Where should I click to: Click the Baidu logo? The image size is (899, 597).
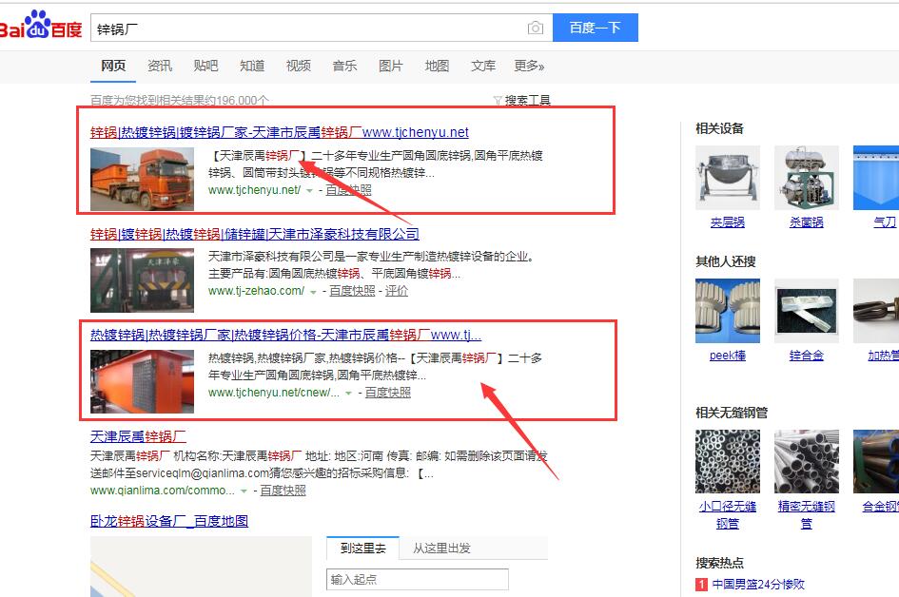42,27
